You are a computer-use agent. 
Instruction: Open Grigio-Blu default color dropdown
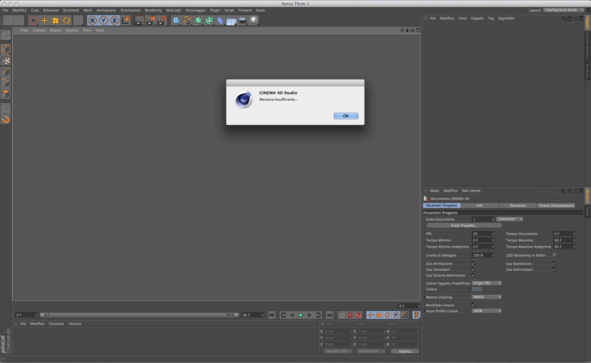pos(486,283)
